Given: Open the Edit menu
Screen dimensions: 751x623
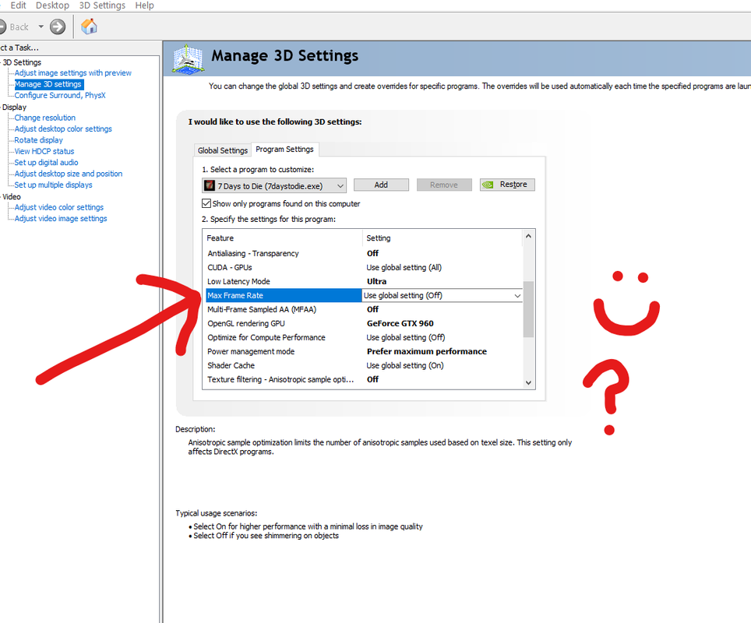Looking at the screenshot, I should [x=18, y=5].
